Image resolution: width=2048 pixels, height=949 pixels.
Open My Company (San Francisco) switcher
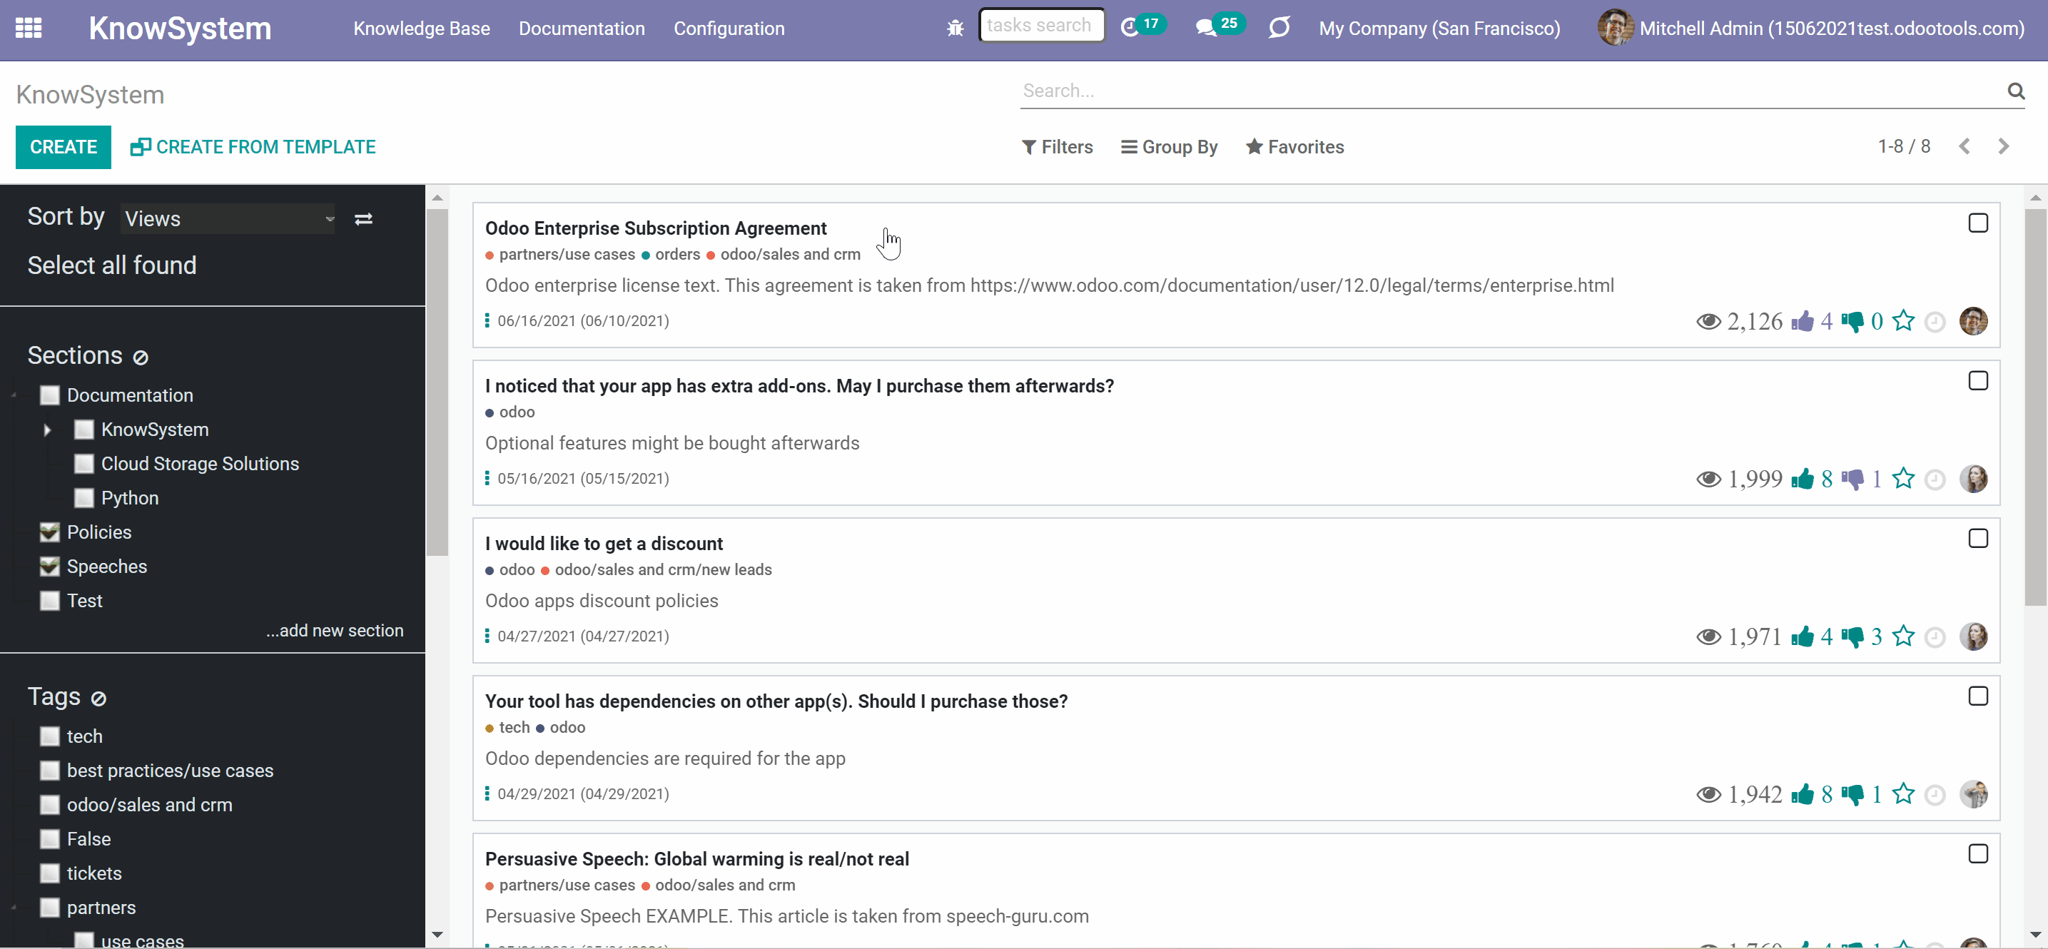point(1439,29)
